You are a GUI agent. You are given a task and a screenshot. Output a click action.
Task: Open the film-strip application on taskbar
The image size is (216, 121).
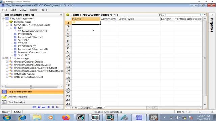[x=95, y=117]
